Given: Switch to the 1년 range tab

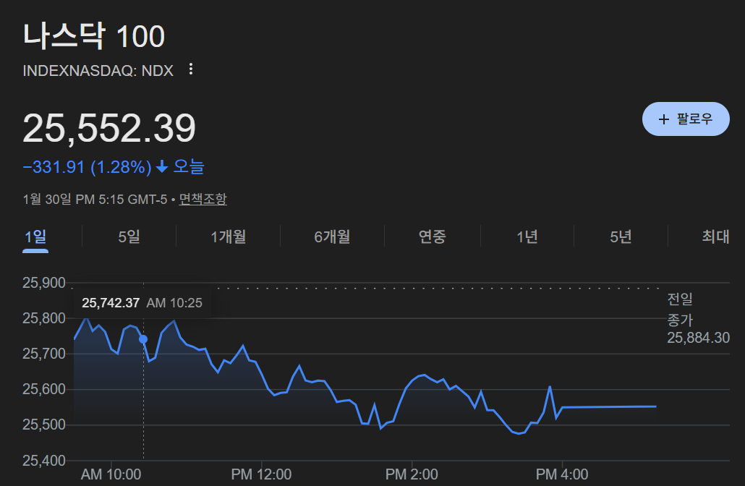Looking at the screenshot, I should (527, 236).
